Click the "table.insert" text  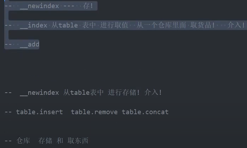point(40,112)
